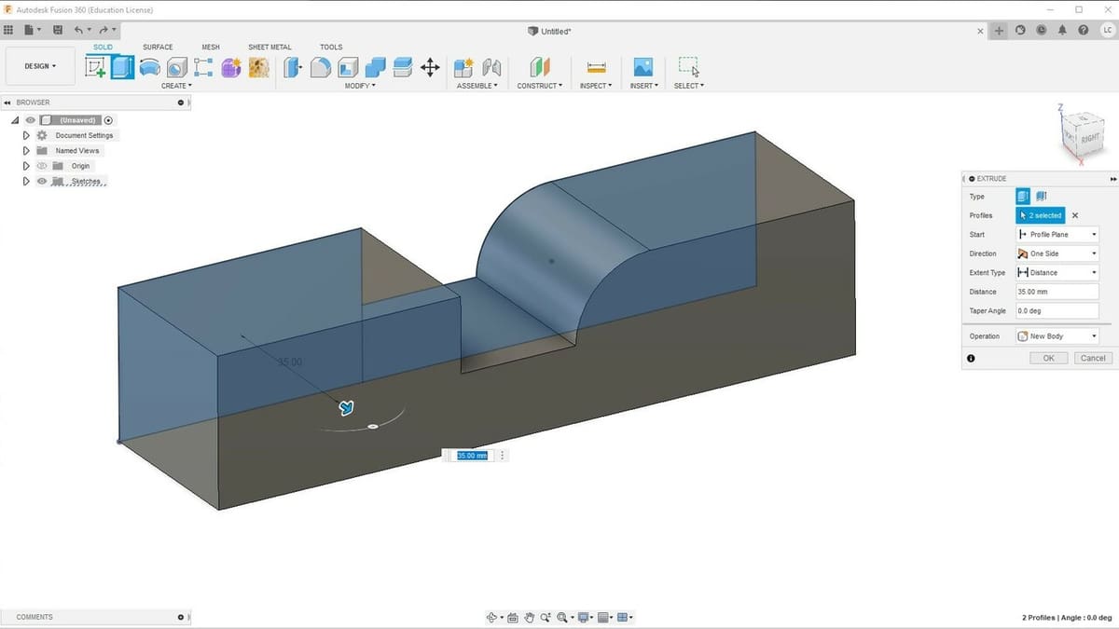Collapse the Unsaved root node
This screenshot has height=629, width=1119.
click(x=16, y=120)
